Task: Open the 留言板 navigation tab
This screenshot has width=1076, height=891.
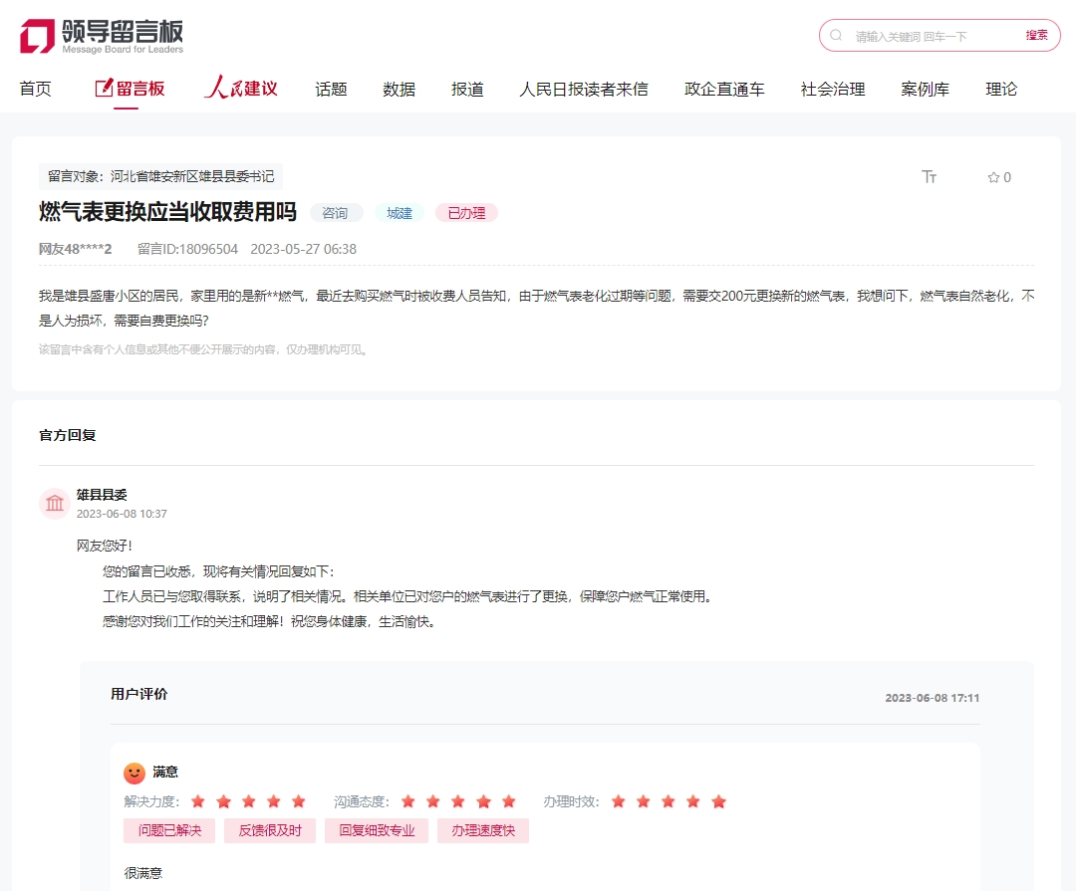Action: [130, 89]
